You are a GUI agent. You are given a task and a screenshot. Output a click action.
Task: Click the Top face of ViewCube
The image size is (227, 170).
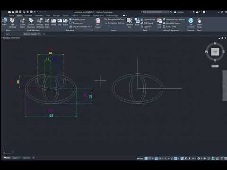(215, 51)
